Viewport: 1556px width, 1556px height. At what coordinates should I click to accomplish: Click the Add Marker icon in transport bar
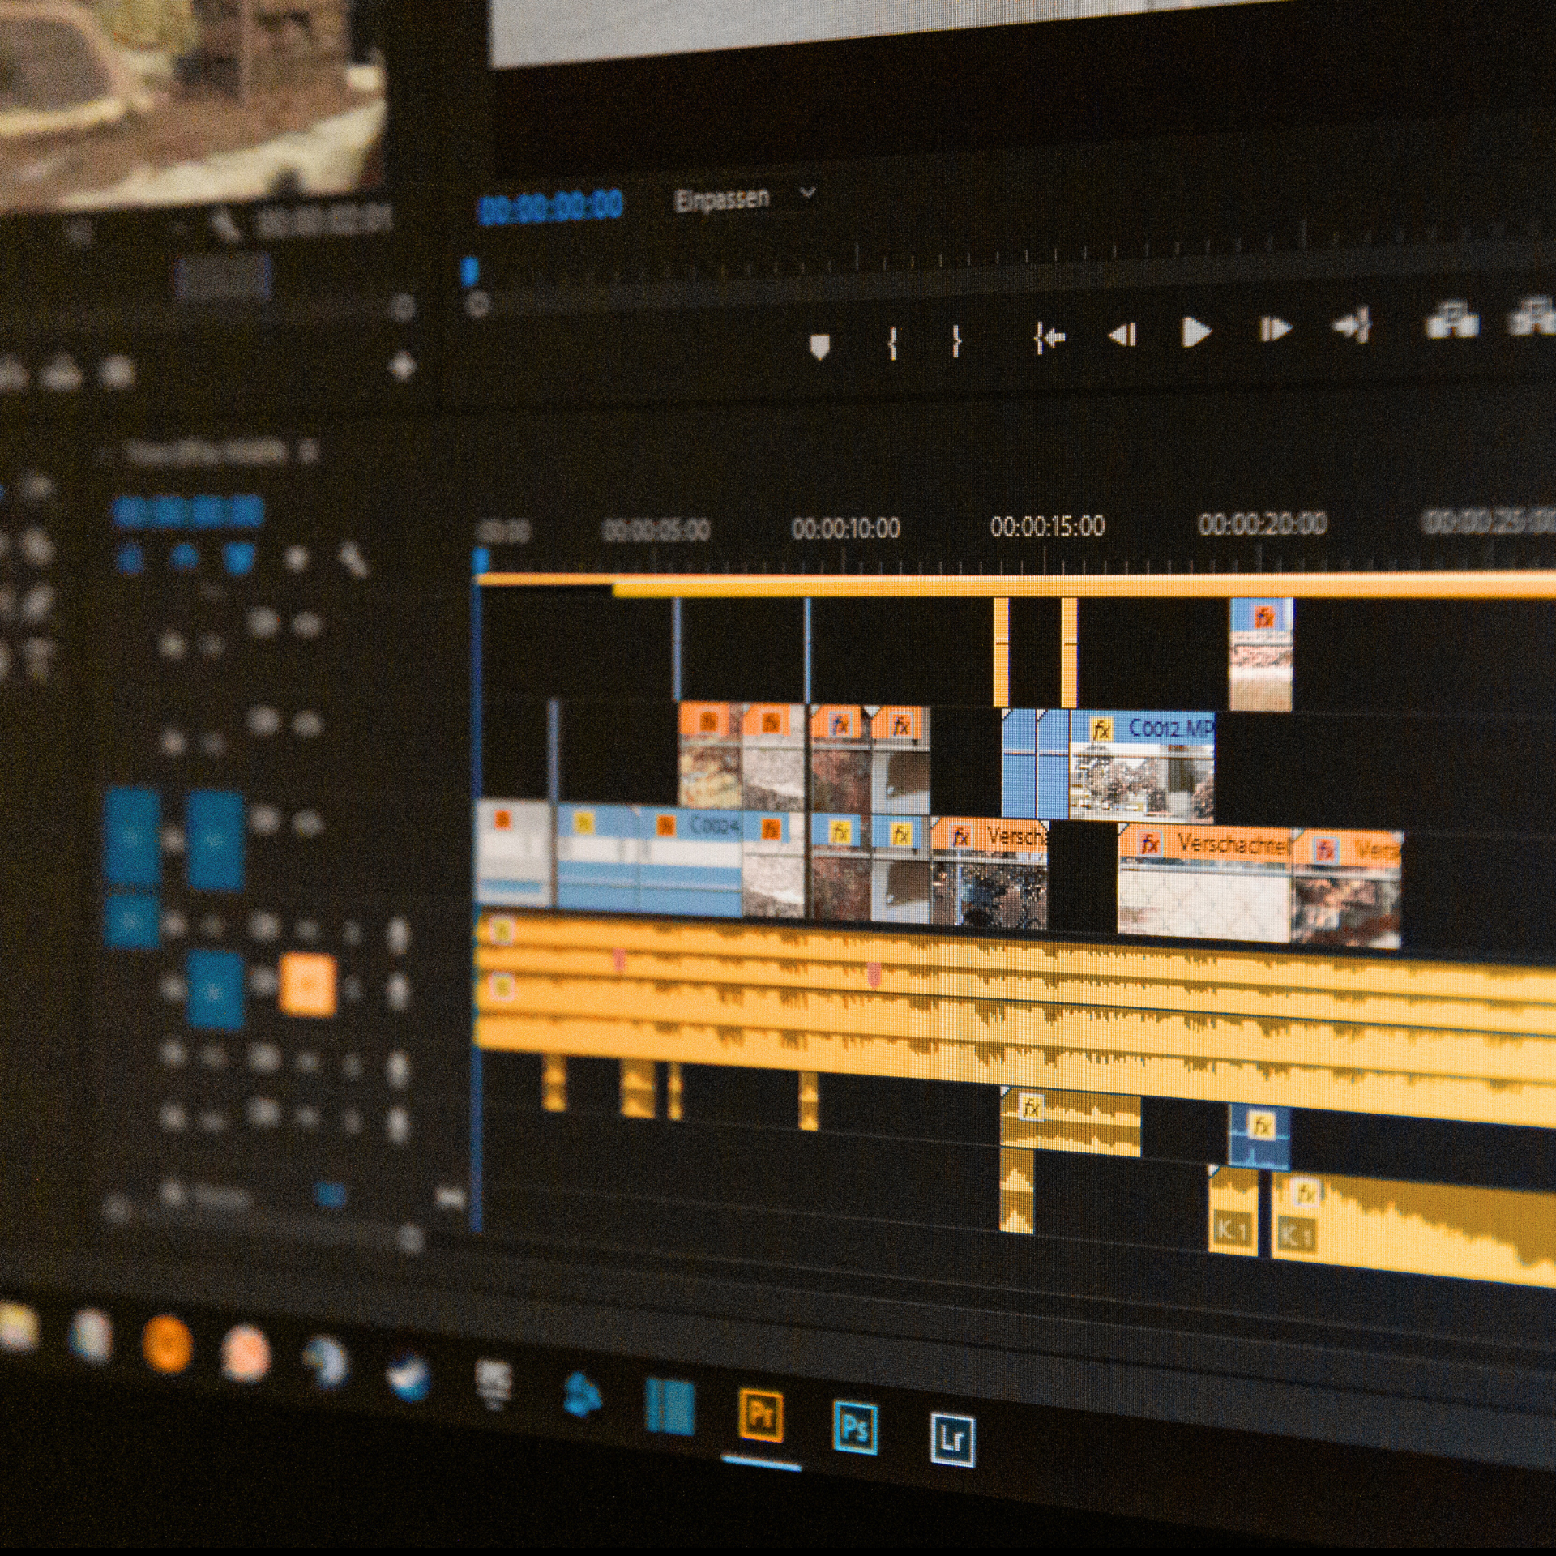tap(820, 347)
